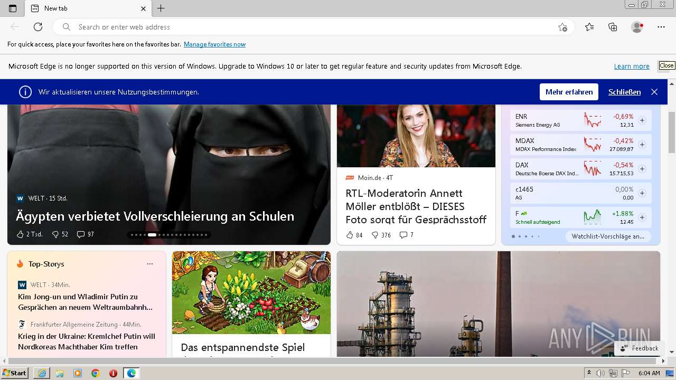The height and width of the screenshot is (380, 676).
Task: Open the tab actions menu icon
Action: click(x=13, y=8)
